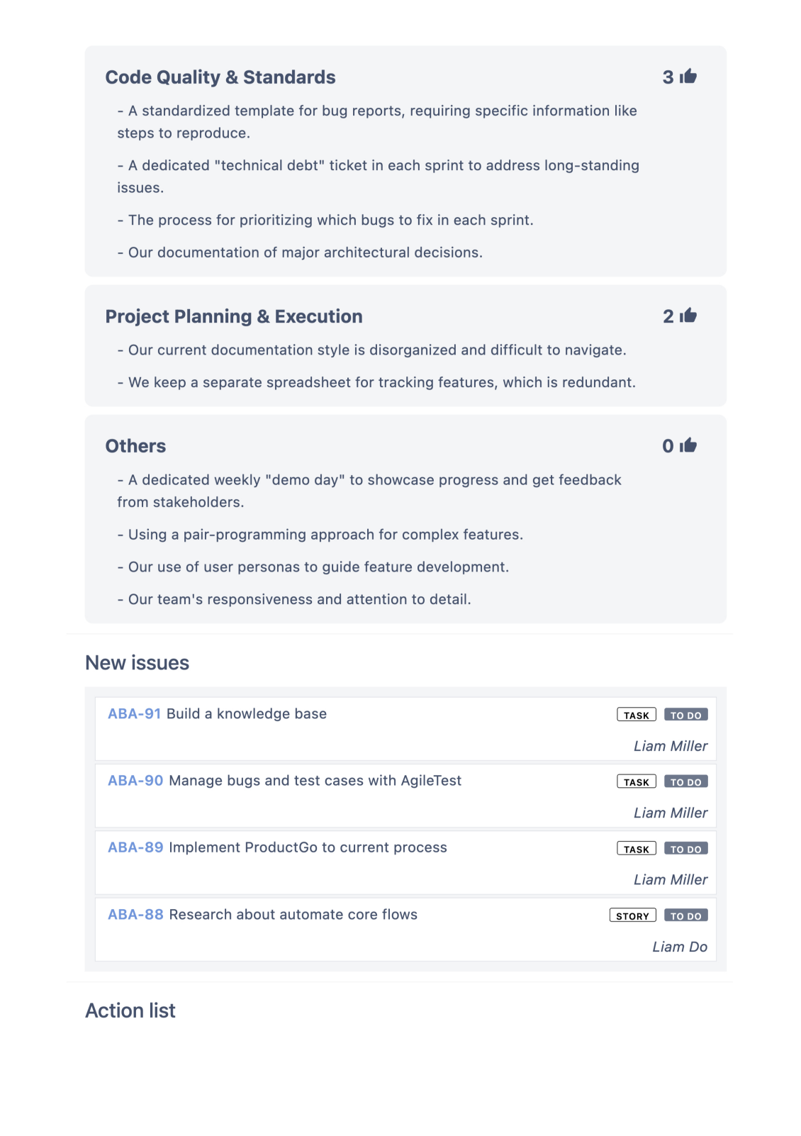Click TO DO status badge of ABA-91
The image size is (801, 1136).
pyautogui.click(x=685, y=715)
